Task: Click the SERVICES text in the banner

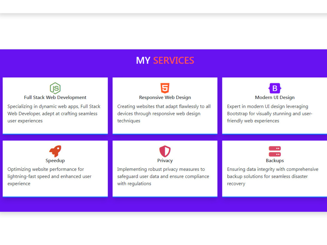Action: pos(174,60)
